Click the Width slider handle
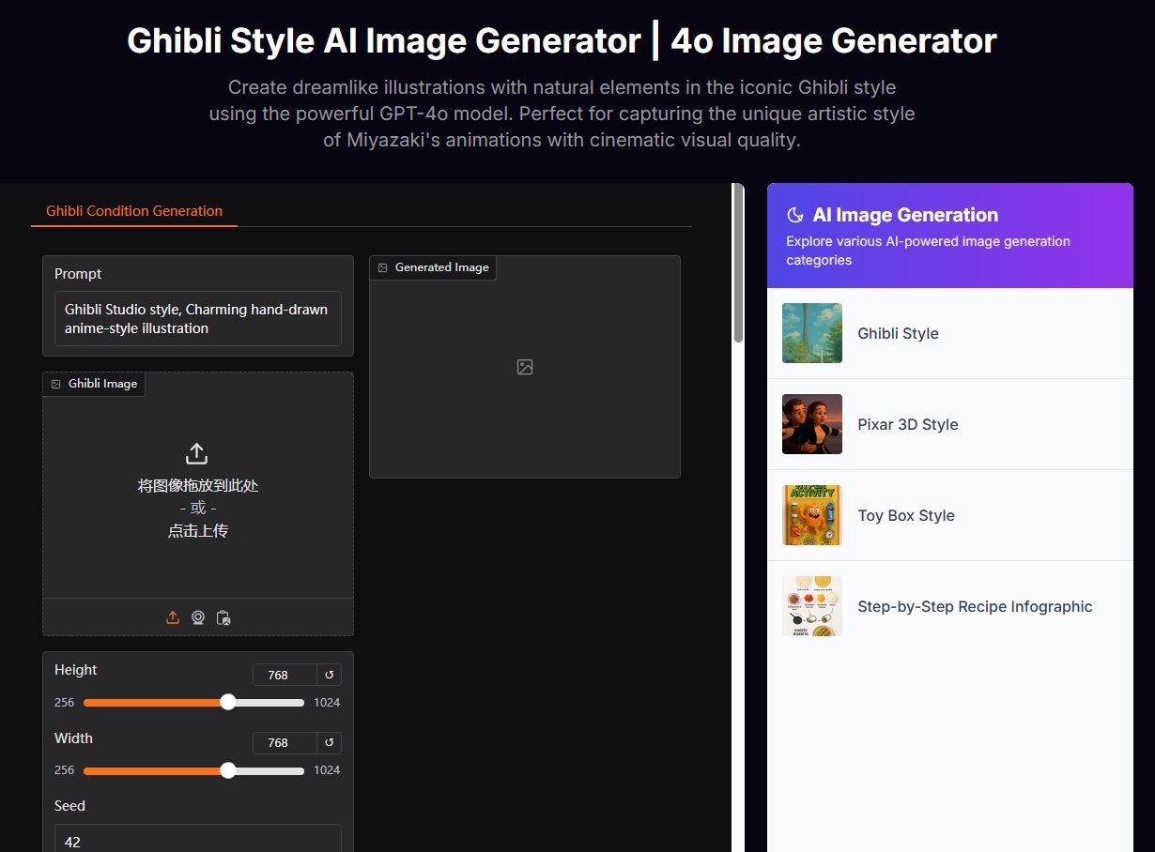 (x=227, y=769)
